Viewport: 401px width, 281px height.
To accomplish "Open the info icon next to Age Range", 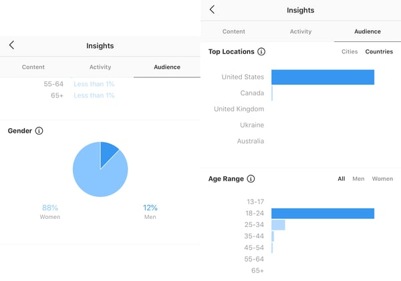I will click(x=251, y=179).
